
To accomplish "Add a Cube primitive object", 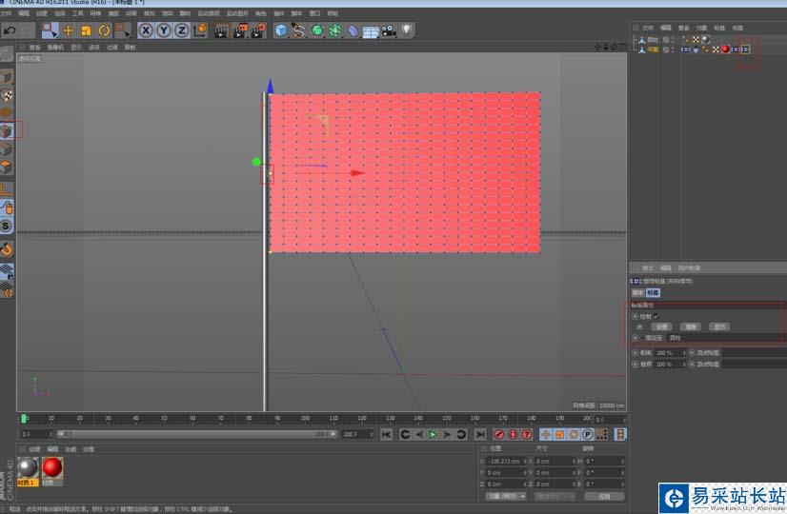I will click(x=281, y=30).
